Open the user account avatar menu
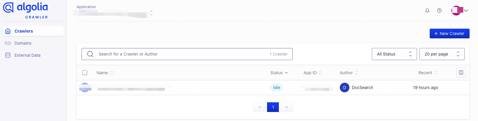478x121 pixels. [460, 11]
